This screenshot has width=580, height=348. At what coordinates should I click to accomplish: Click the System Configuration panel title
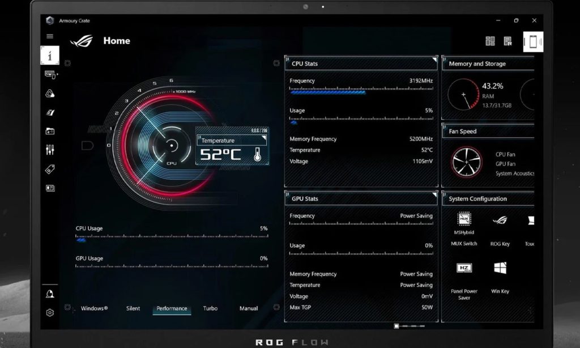[x=477, y=199]
